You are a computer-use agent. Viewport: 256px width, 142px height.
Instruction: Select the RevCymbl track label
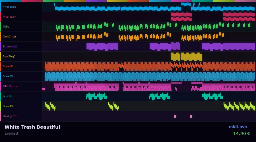pos(10,116)
